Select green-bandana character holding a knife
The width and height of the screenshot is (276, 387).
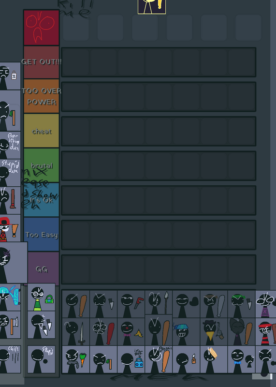[242, 304]
